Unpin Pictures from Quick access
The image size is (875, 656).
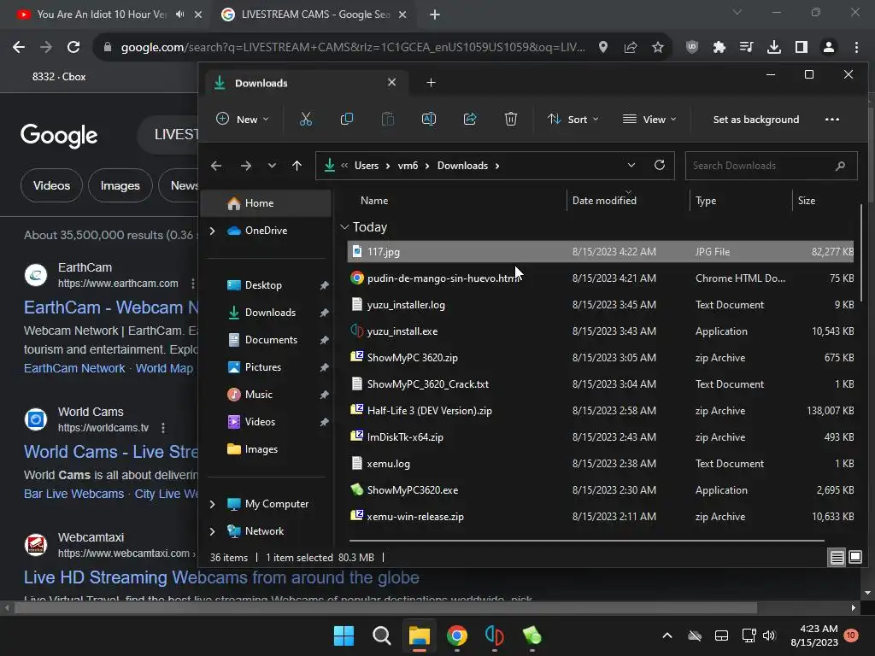pos(324,367)
